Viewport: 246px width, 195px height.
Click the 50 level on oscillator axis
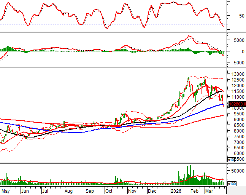click(231, 16)
